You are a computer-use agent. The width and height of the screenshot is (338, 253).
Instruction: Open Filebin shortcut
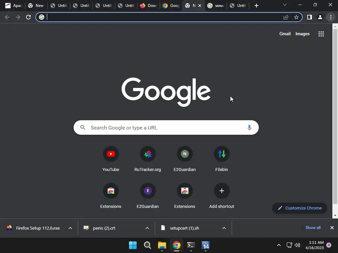pos(221,159)
